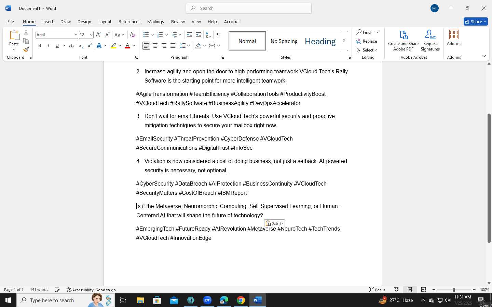Screen dimensions: 492x307
Task: Open File Explorer from taskbar
Action: pos(140,300)
